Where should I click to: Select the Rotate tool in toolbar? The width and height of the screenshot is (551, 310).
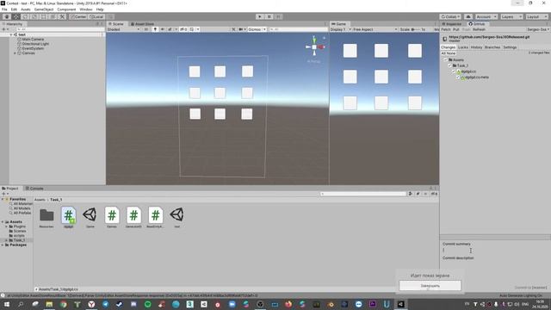click(x=25, y=17)
